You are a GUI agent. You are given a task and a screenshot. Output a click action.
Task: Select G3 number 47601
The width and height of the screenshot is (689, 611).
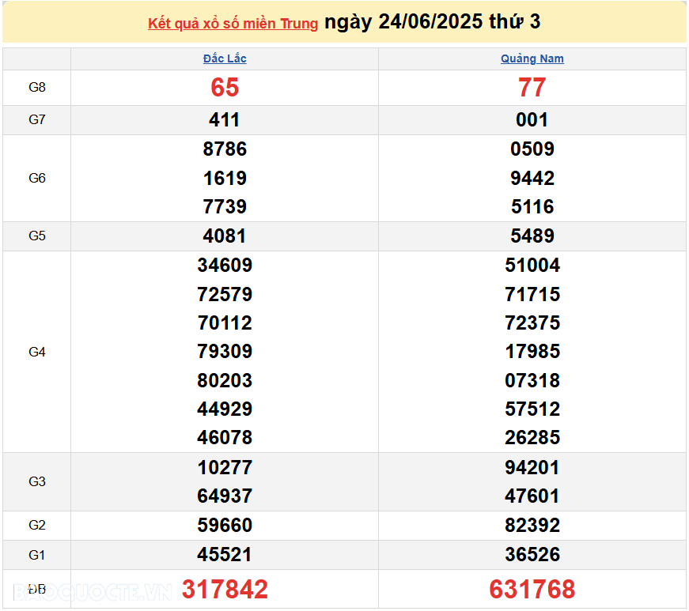click(532, 496)
